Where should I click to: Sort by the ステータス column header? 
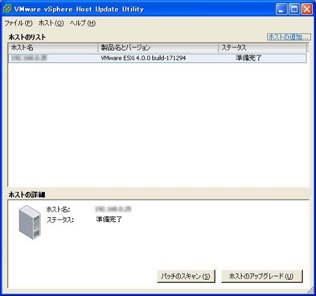click(262, 48)
